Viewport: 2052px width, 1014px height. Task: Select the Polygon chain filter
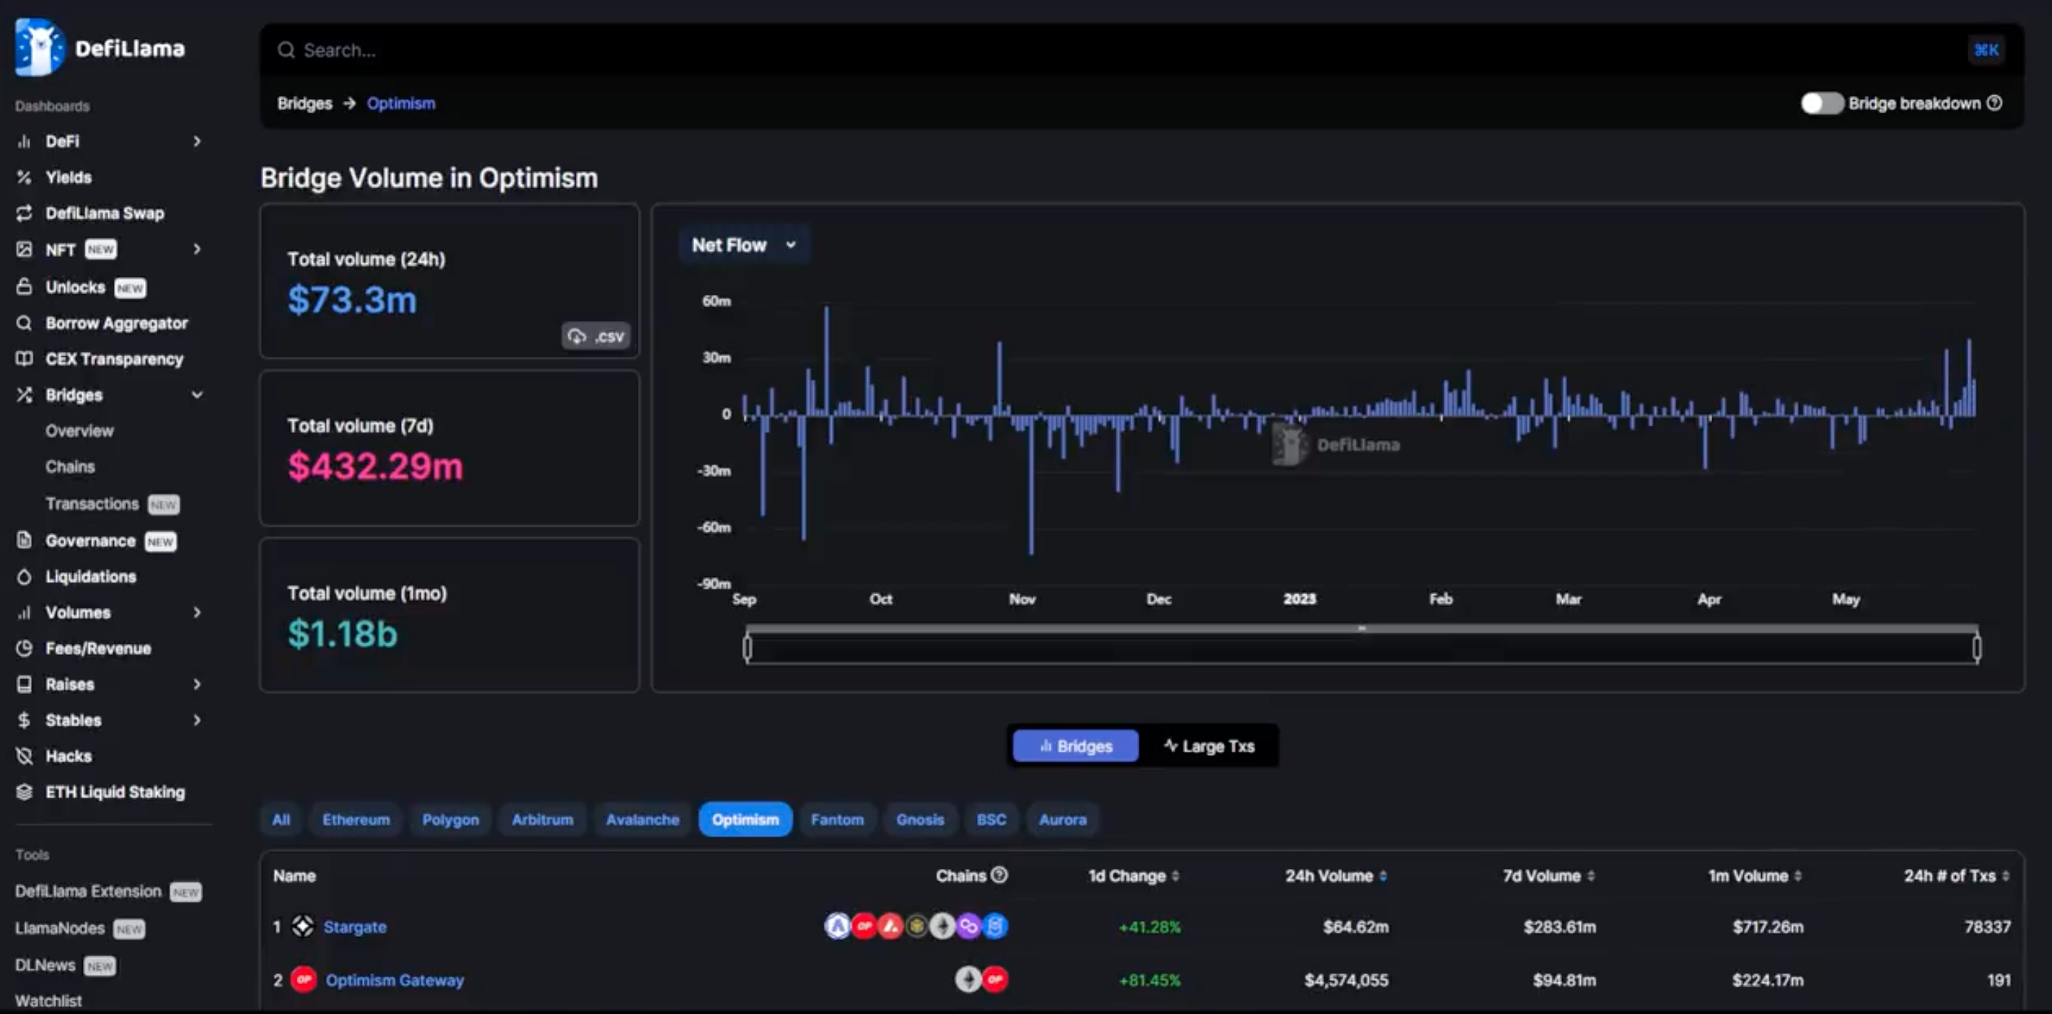click(450, 819)
